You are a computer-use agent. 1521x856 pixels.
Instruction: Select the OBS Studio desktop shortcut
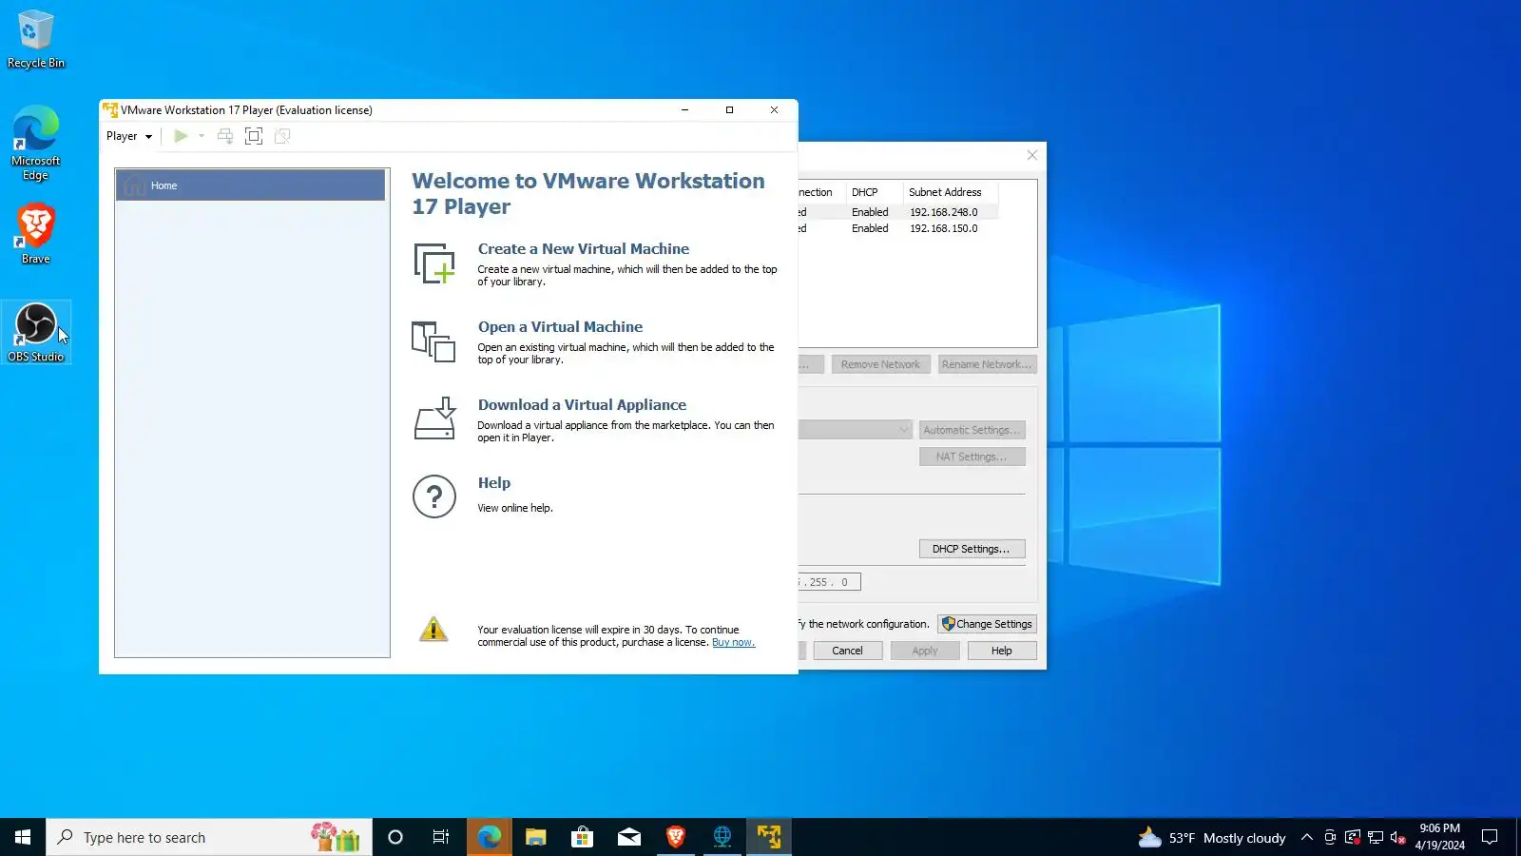(36, 332)
